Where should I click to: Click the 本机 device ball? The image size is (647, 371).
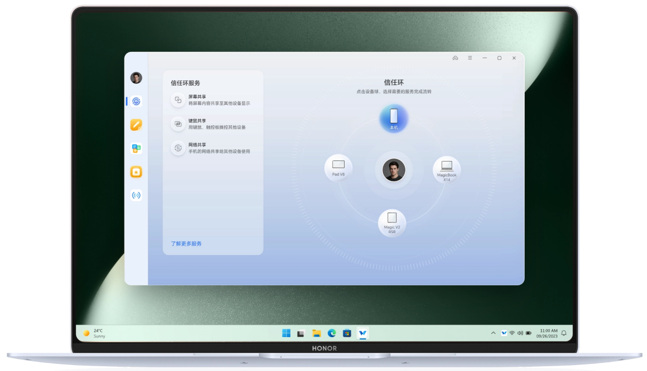tap(394, 118)
